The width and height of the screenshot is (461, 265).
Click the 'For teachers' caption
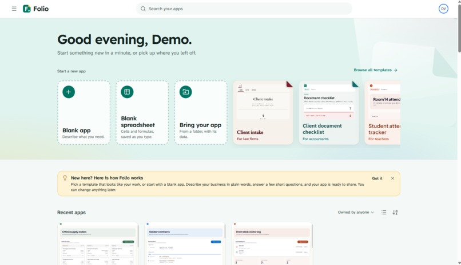point(379,139)
